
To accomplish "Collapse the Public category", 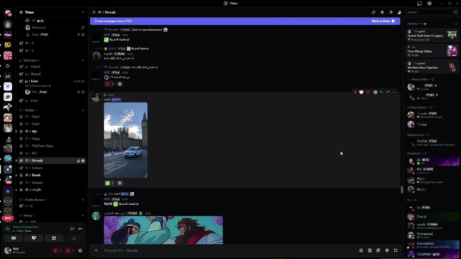I will coord(29,110).
